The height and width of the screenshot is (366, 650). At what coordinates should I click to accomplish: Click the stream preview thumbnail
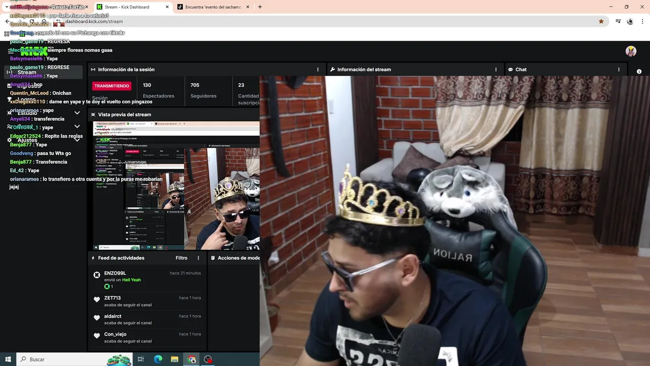(x=176, y=186)
